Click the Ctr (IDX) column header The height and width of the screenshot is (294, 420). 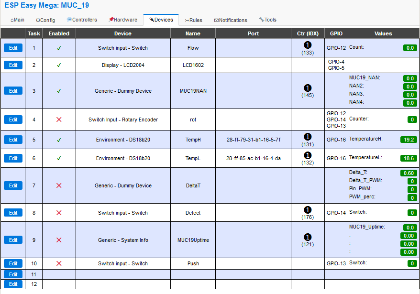[308, 33]
